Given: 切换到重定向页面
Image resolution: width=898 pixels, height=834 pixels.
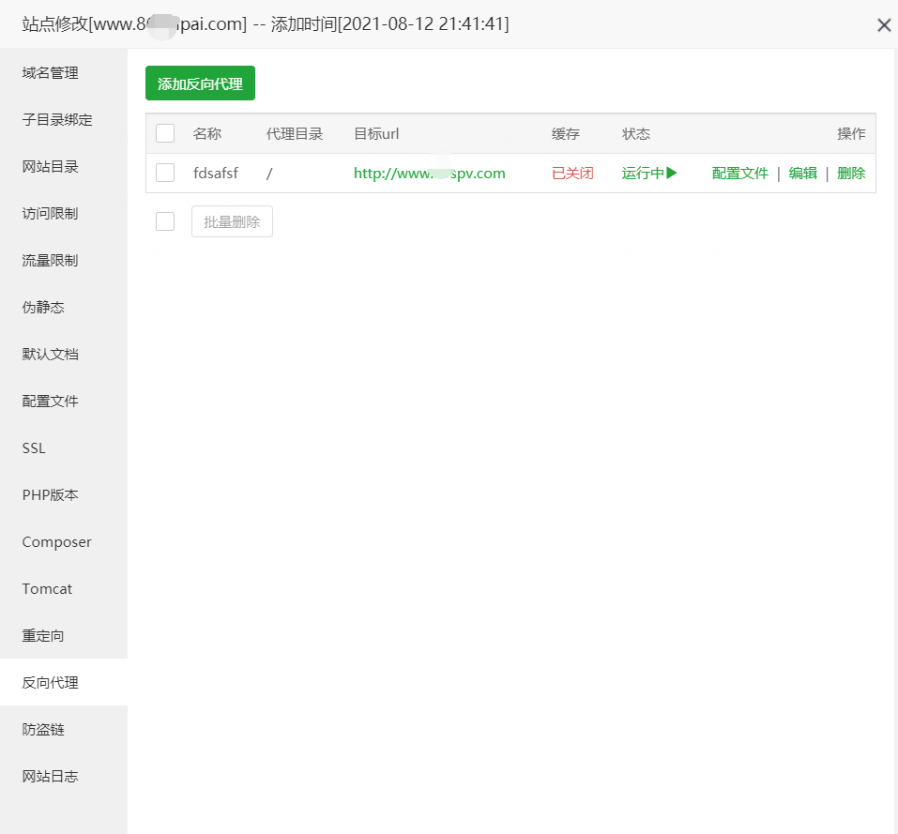Looking at the screenshot, I should 43,635.
